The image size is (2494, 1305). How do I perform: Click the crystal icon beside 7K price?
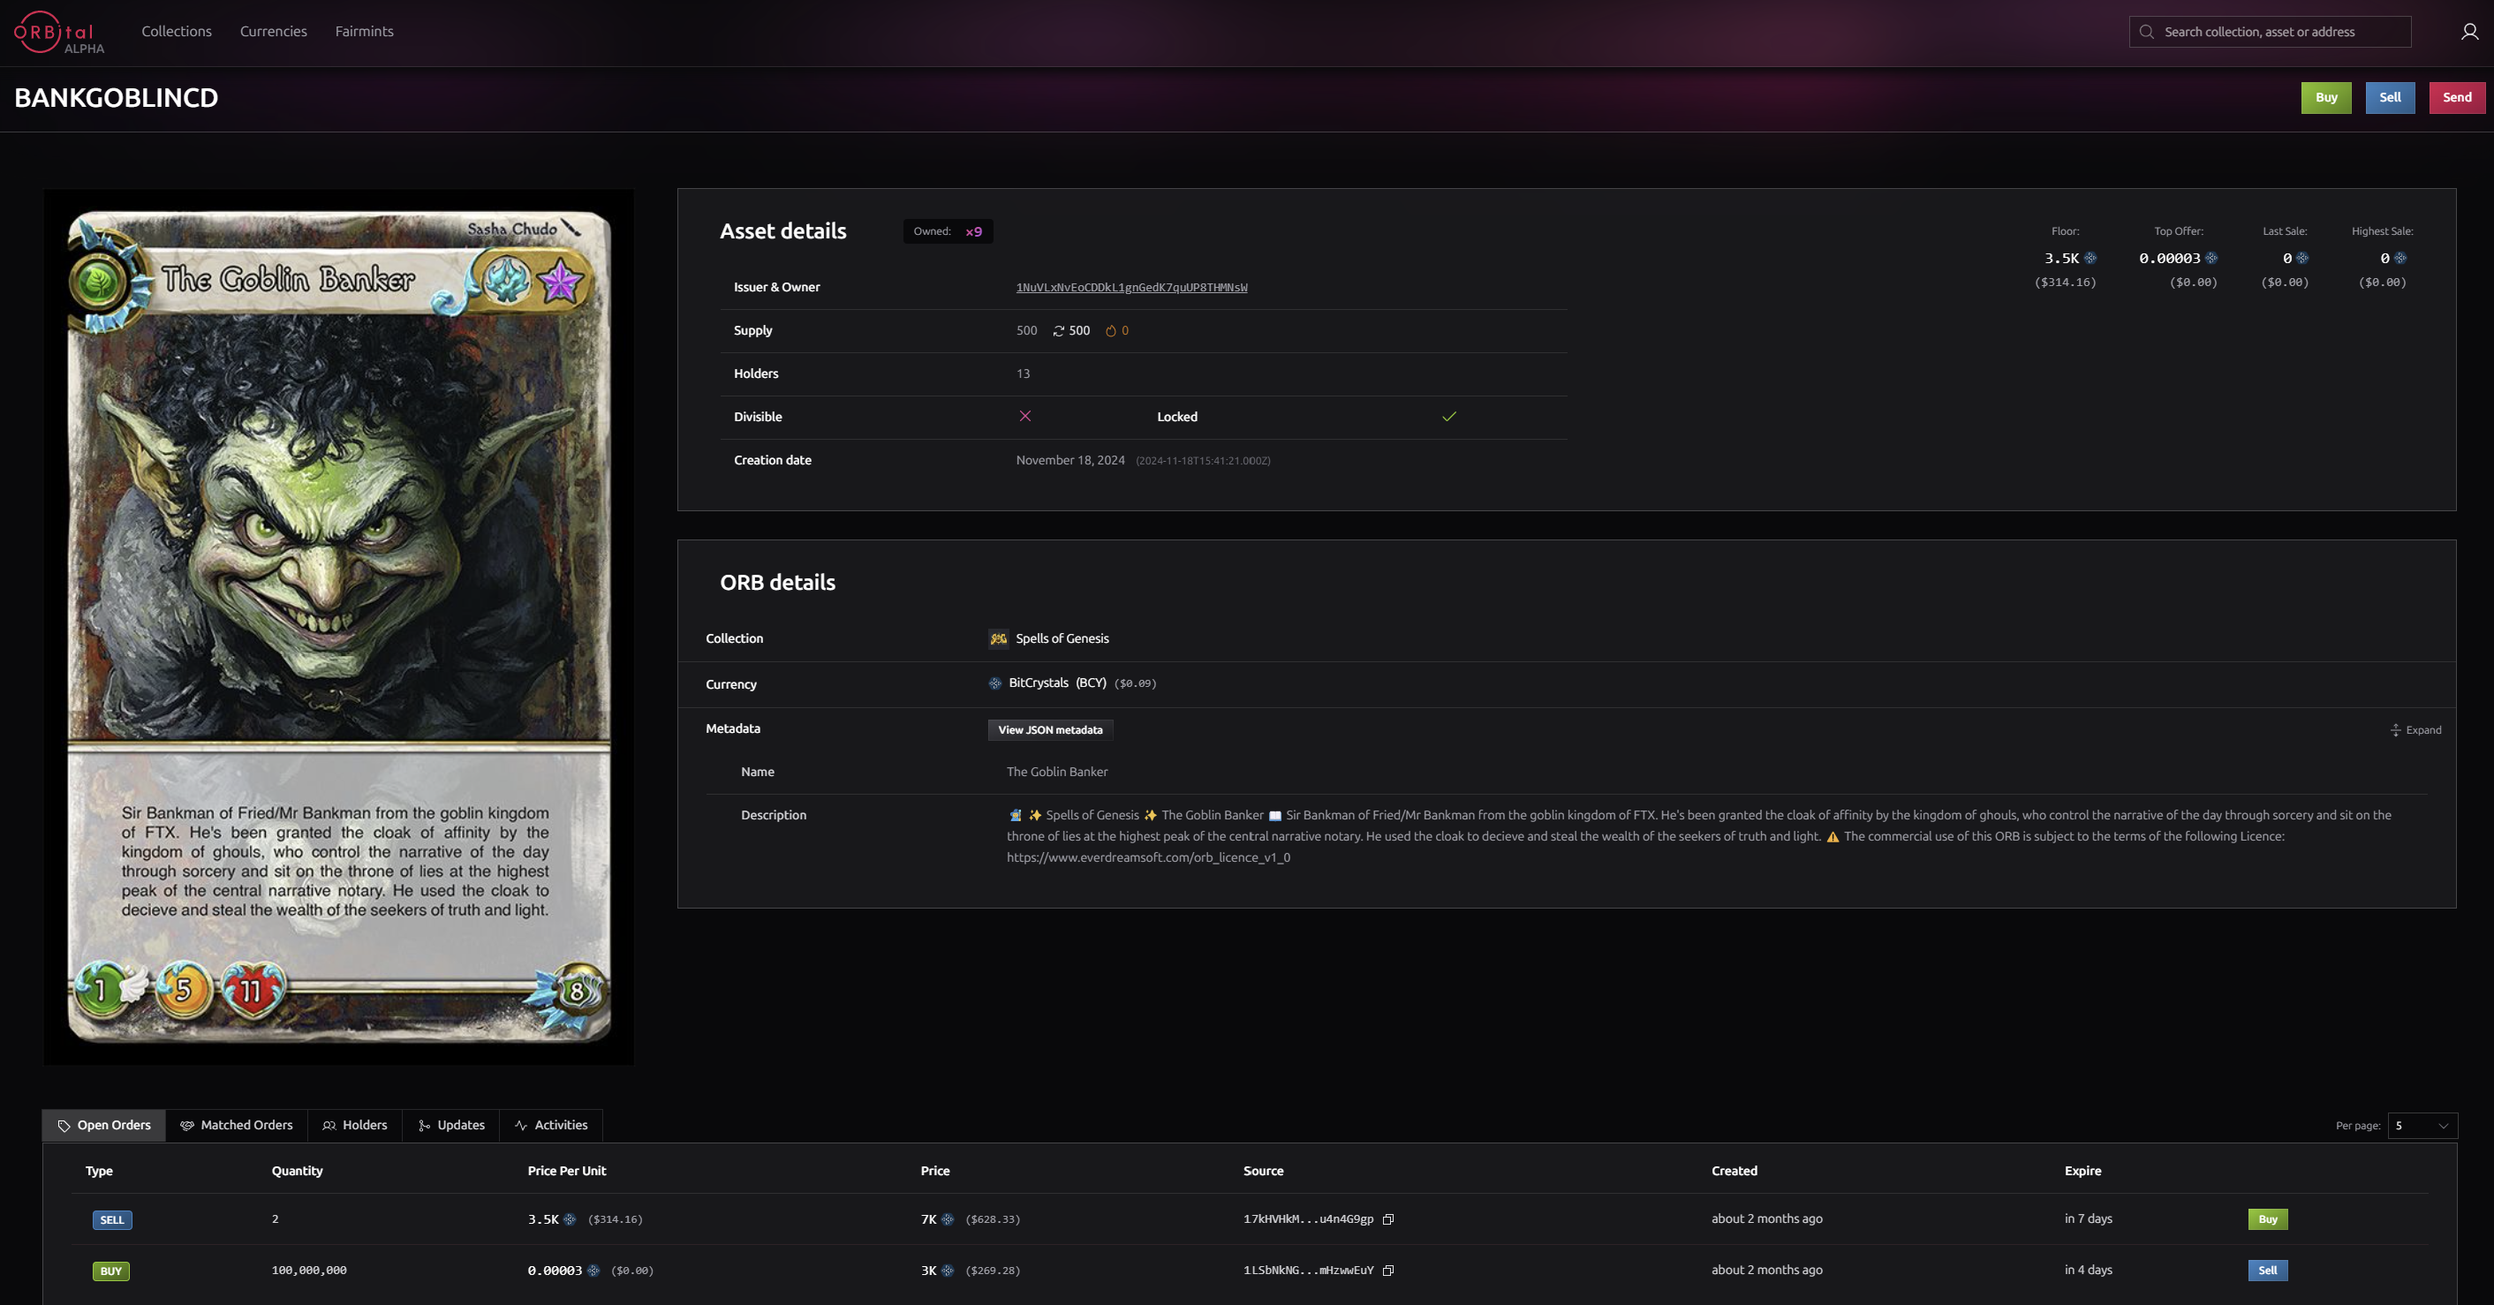pos(948,1220)
